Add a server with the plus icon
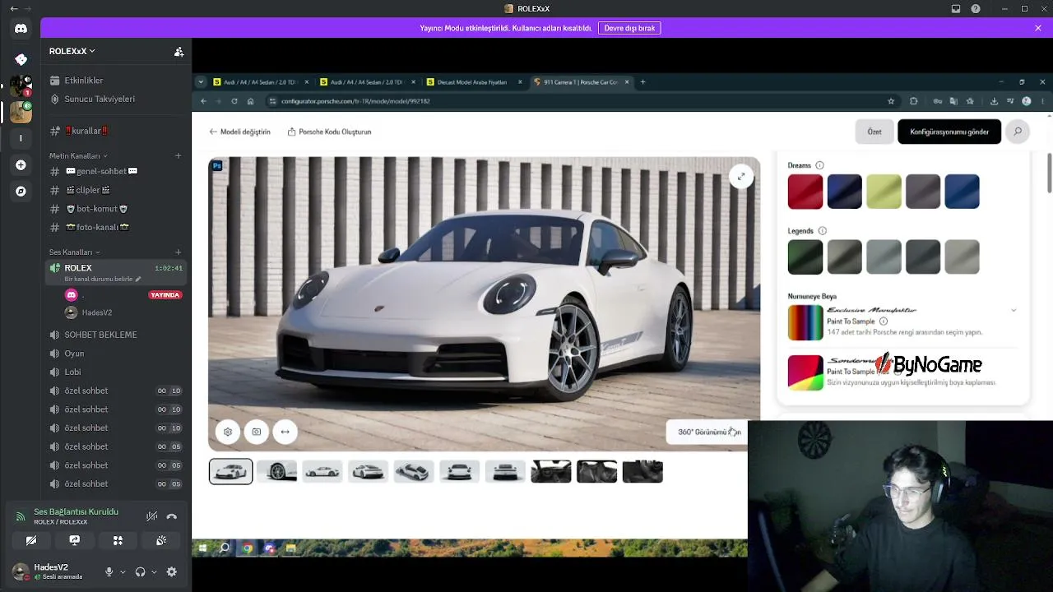Viewport: 1053px width, 592px height. (x=21, y=164)
